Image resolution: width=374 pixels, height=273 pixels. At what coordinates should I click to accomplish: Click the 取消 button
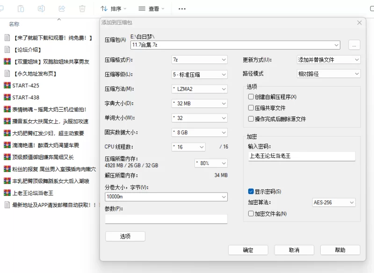[x=294, y=250]
